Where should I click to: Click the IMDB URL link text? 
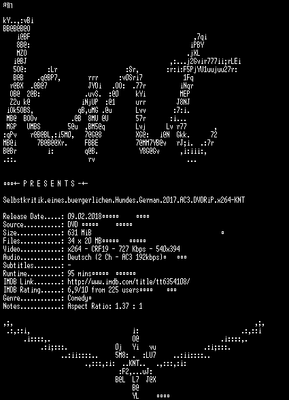[x=129, y=282]
